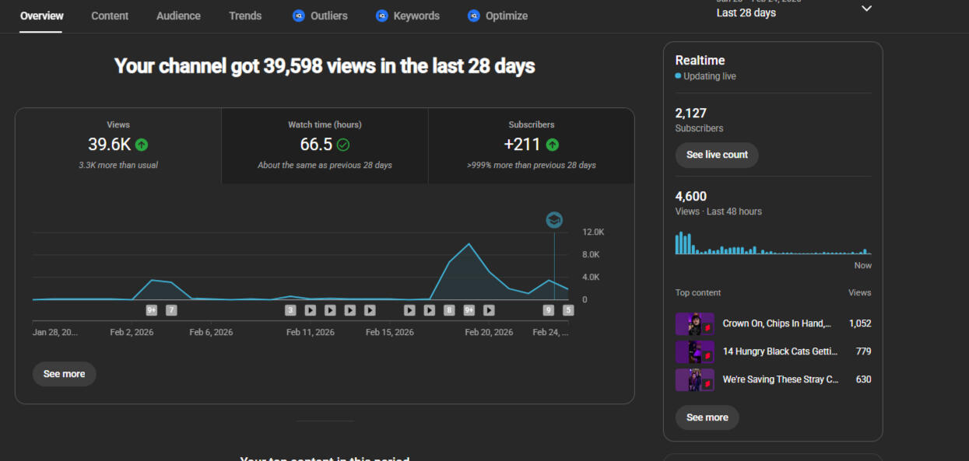Click See more below the views chart
The height and width of the screenshot is (461, 969).
(64, 374)
